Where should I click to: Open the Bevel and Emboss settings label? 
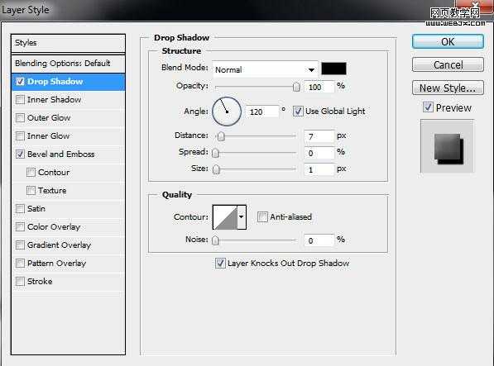(60, 154)
